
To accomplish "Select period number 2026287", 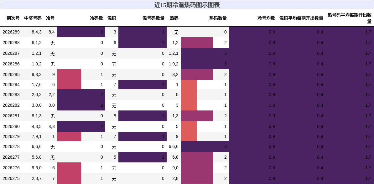I will 11,53.
